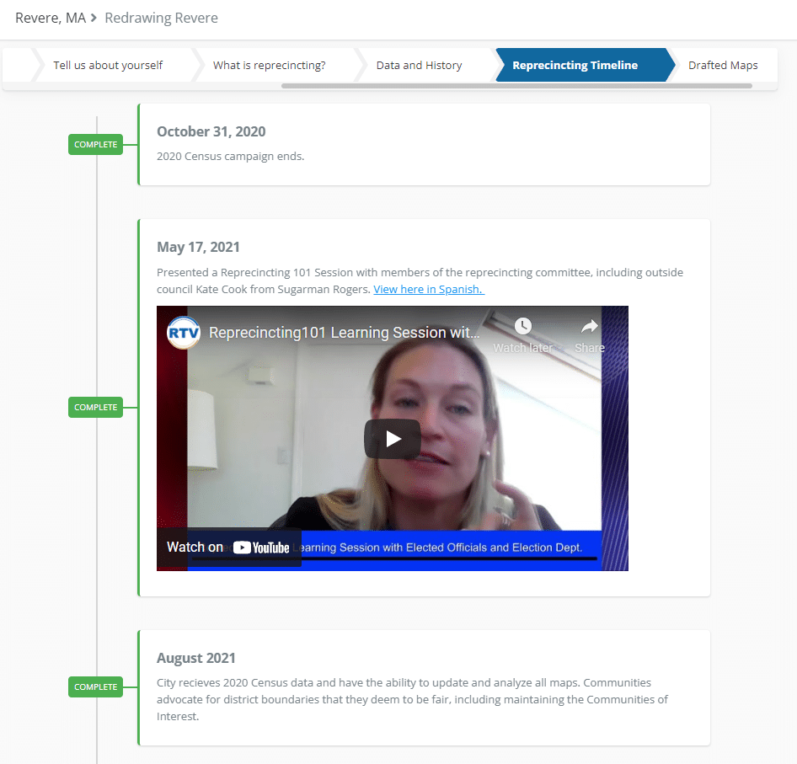This screenshot has height=764, width=797.
Task: Click the August 2021 timeline card
Action: (424, 687)
